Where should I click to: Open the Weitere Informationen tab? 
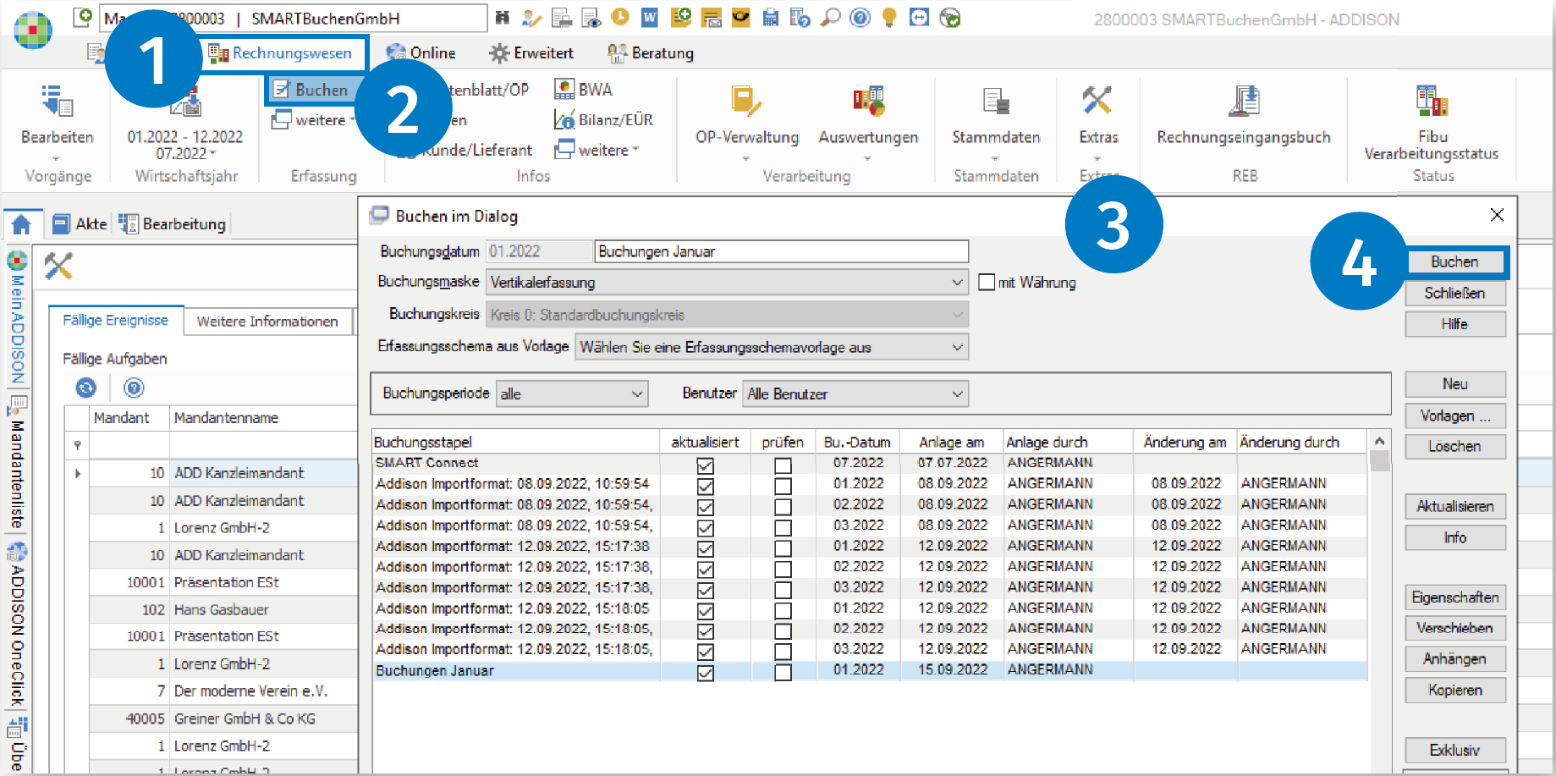point(267,321)
